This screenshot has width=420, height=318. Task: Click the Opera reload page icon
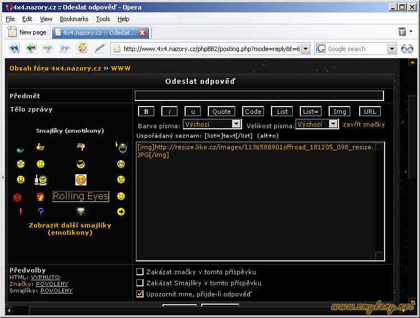click(83, 48)
